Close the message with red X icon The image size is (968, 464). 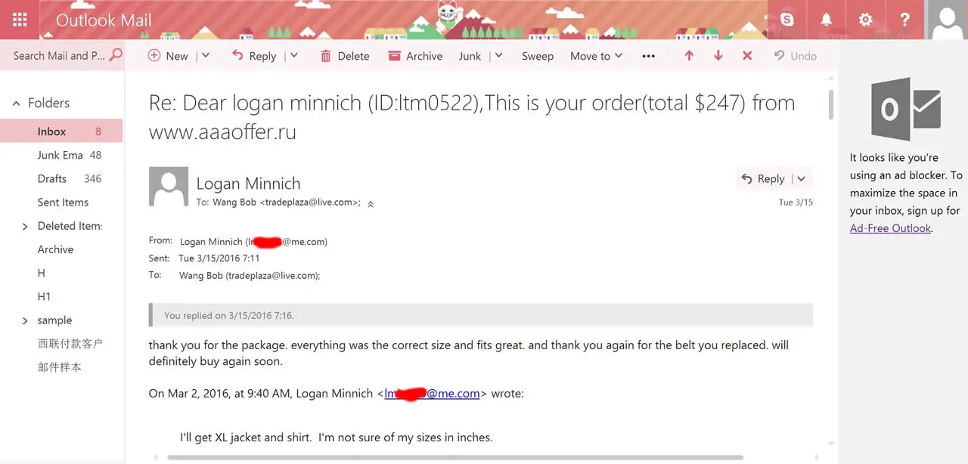pos(747,56)
